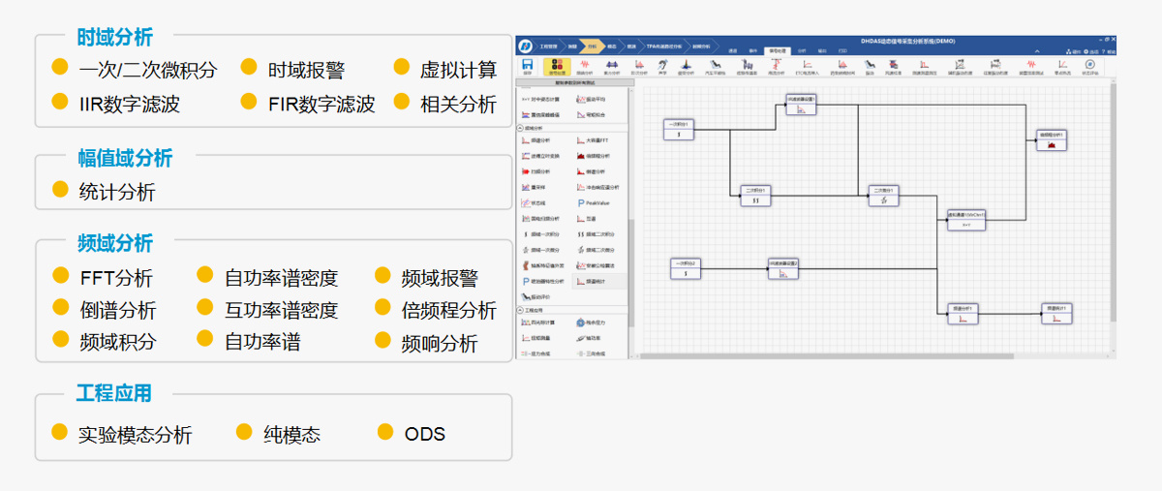Go to 模态 workflow step
This screenshot has width=1162, height=491.
[611, 46]
